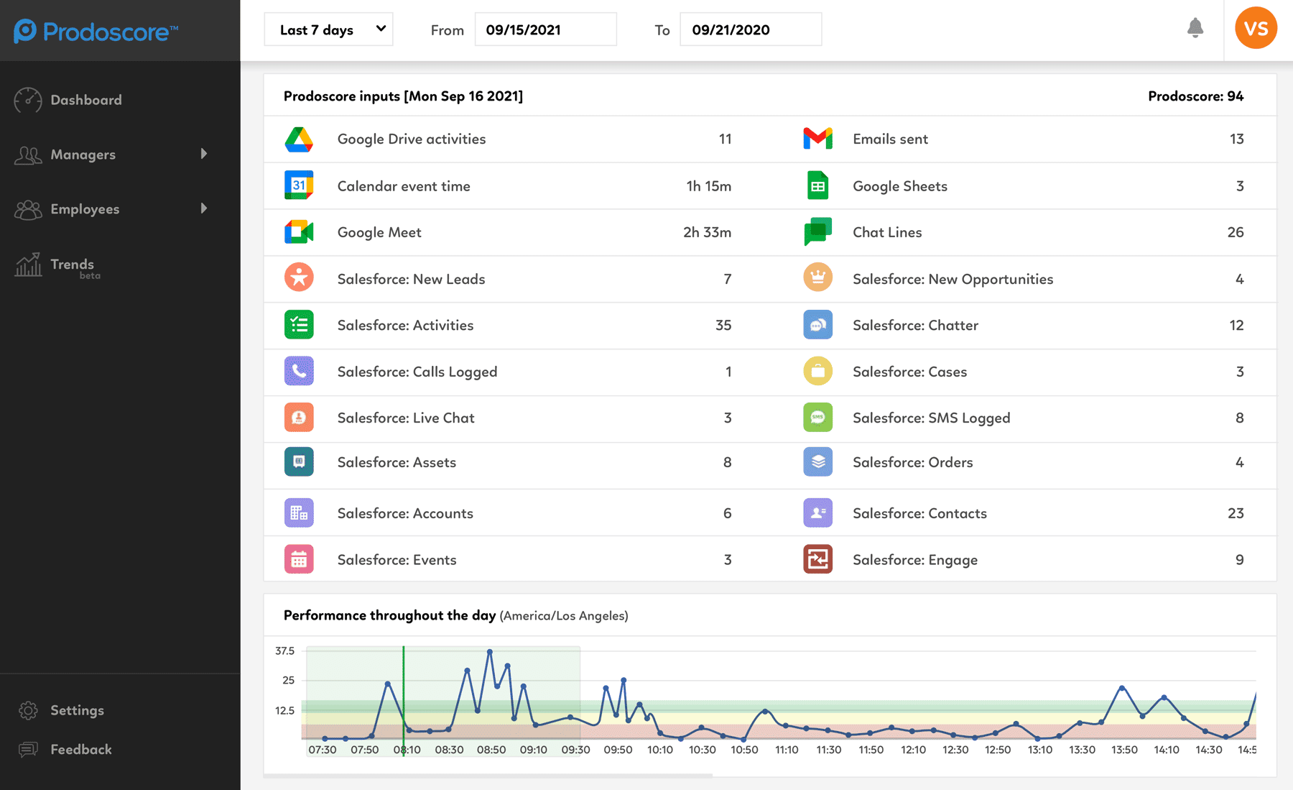Expand the Managers submenu arrow
Viewport: 1293px width, 790px height.
pos(204,154)
